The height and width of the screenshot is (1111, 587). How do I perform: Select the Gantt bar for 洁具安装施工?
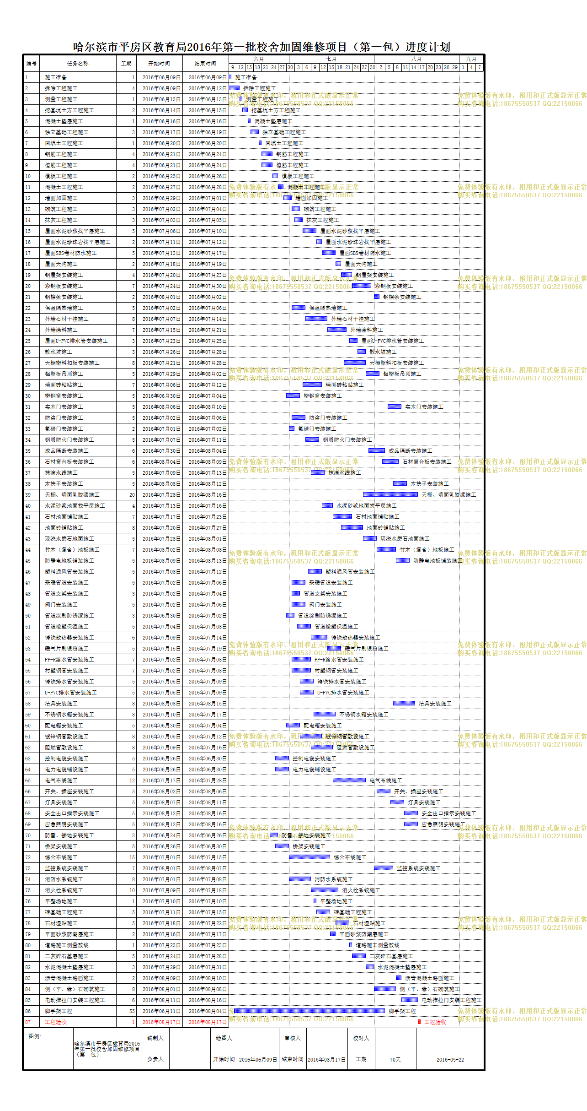click(404, 703)
